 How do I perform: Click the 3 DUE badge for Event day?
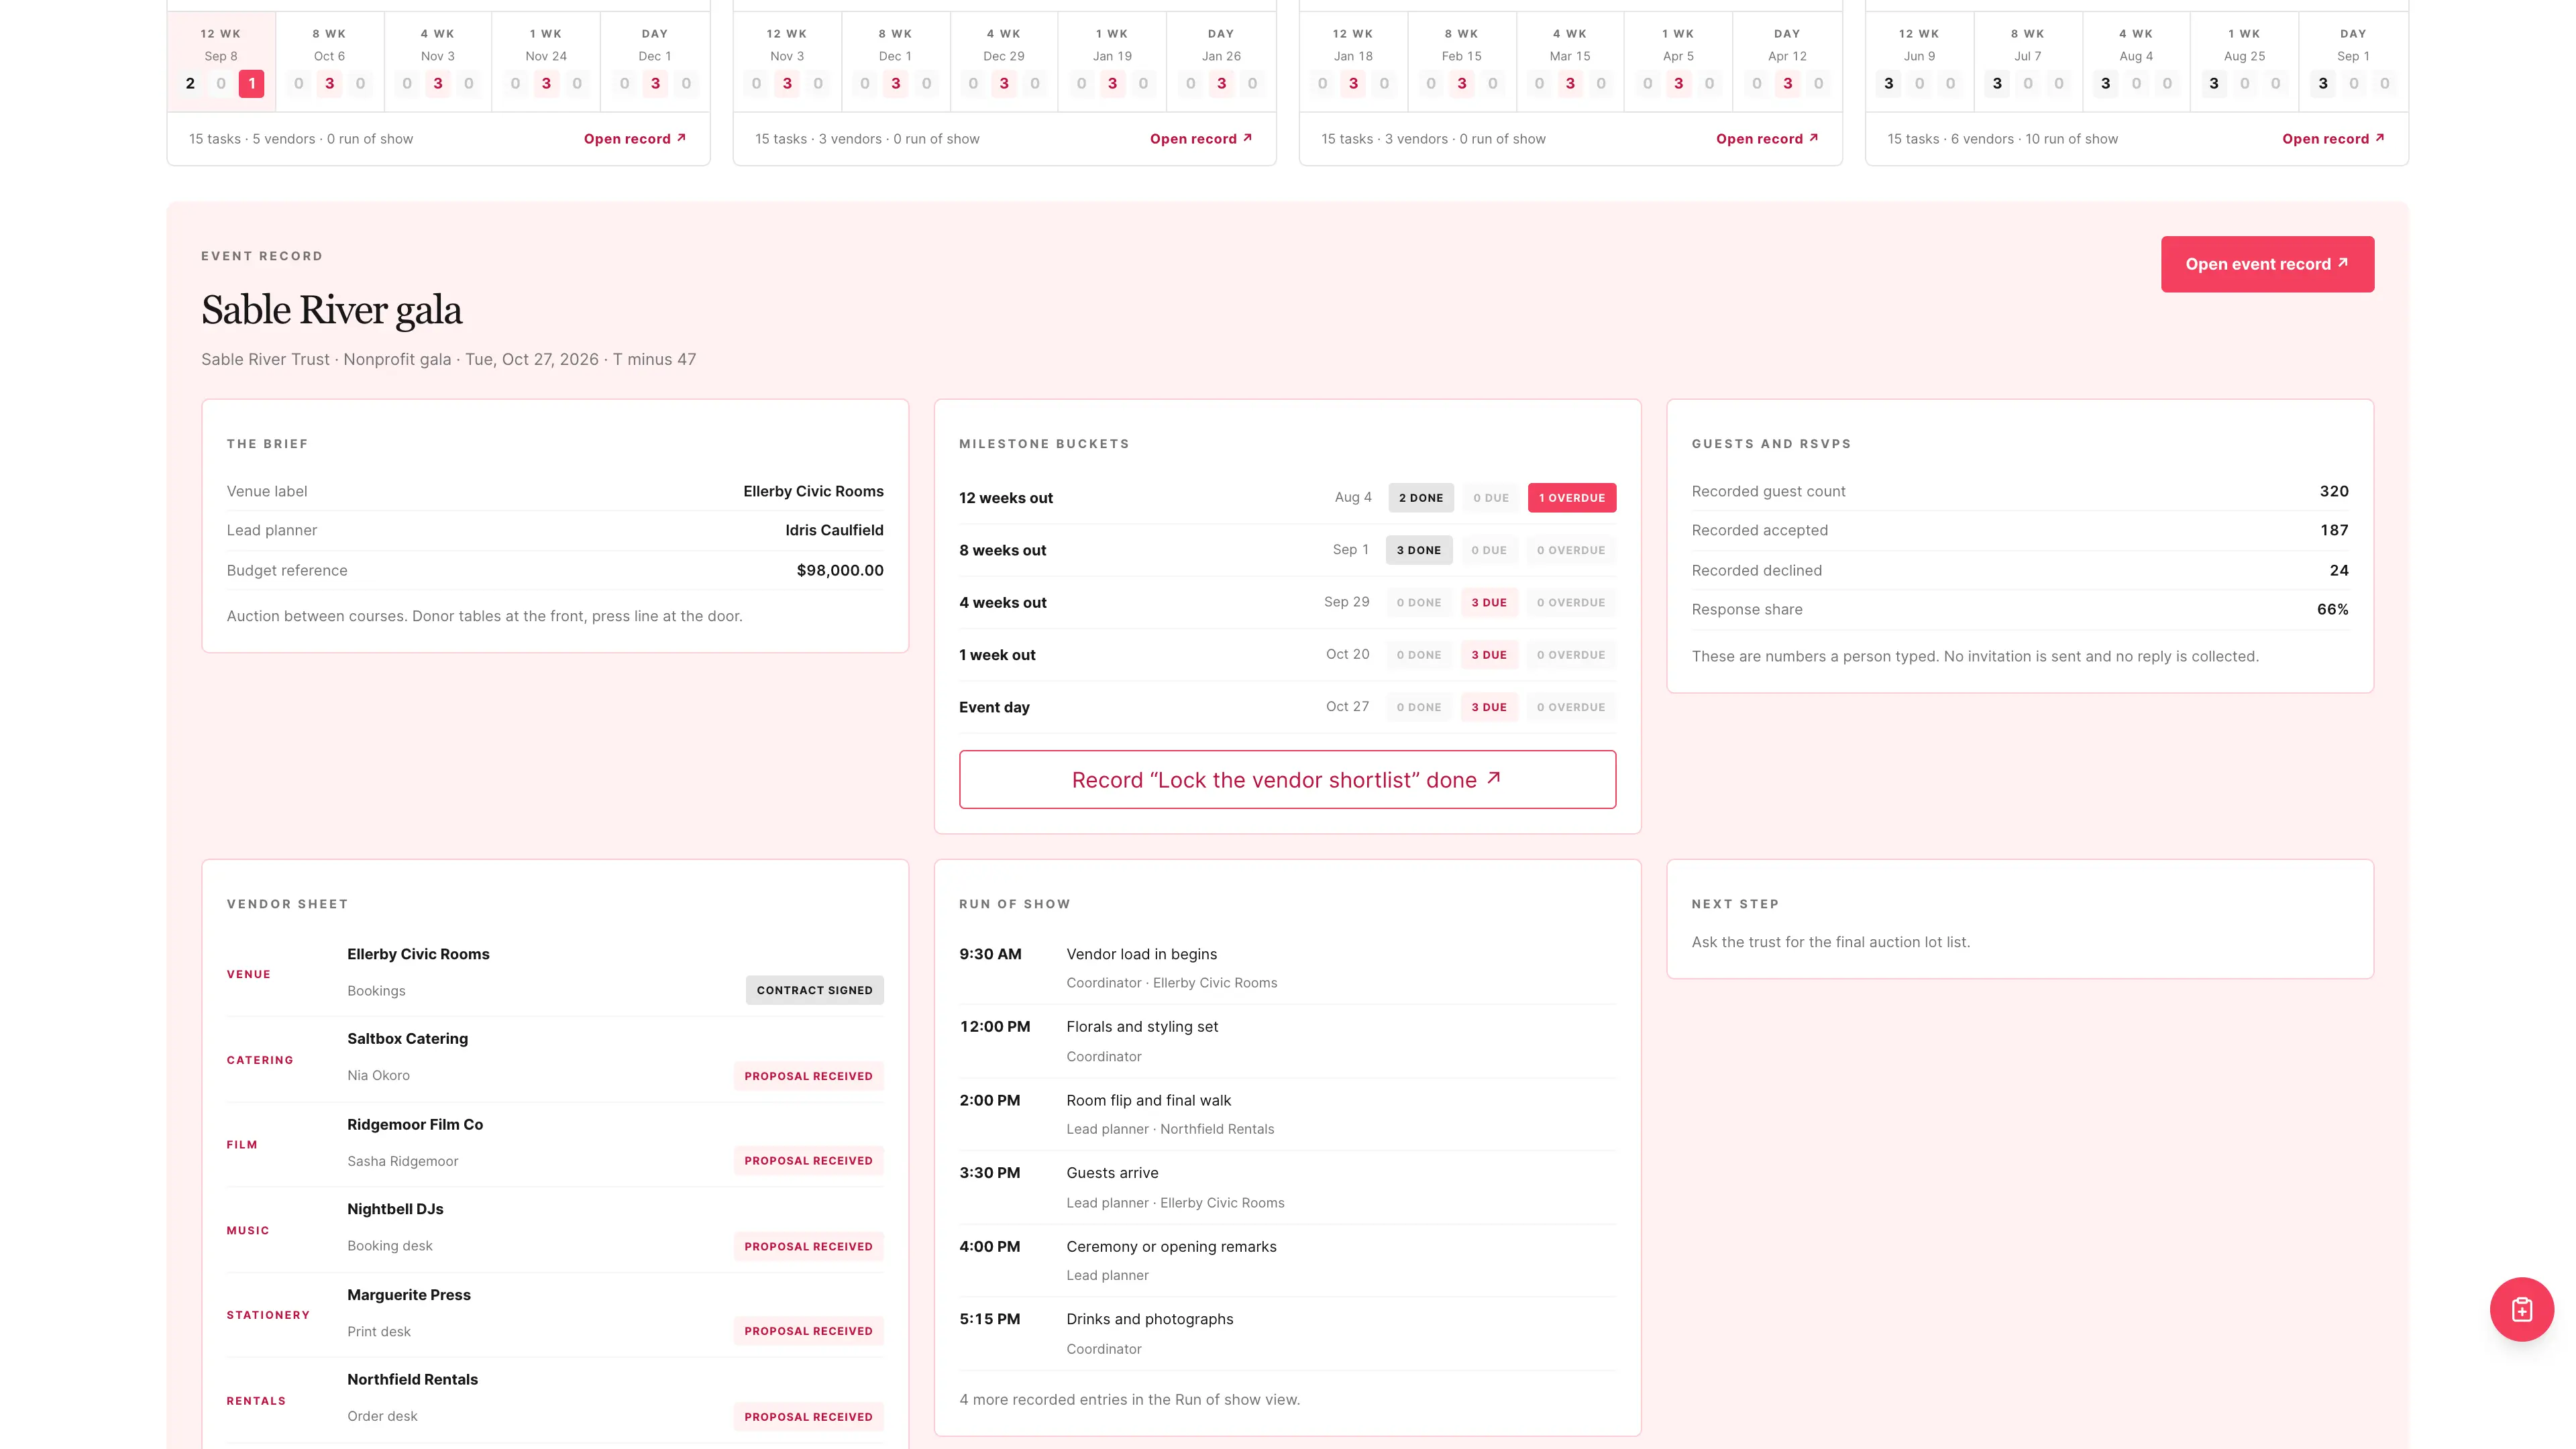(1489, 707)
